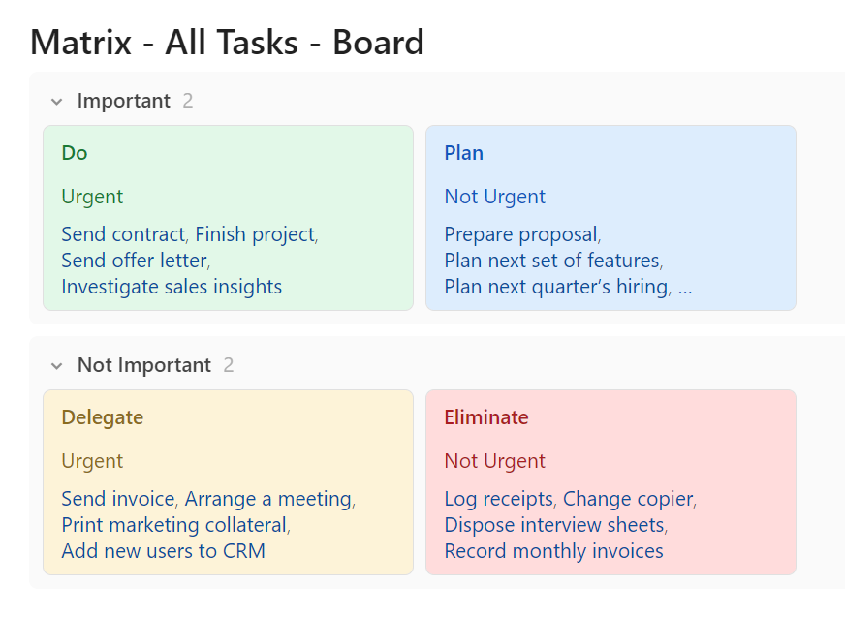
Task: Open the Send contract task
Action: (122, 234)
